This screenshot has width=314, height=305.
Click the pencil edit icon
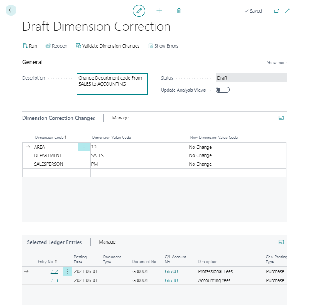click(x=139, y=11)
